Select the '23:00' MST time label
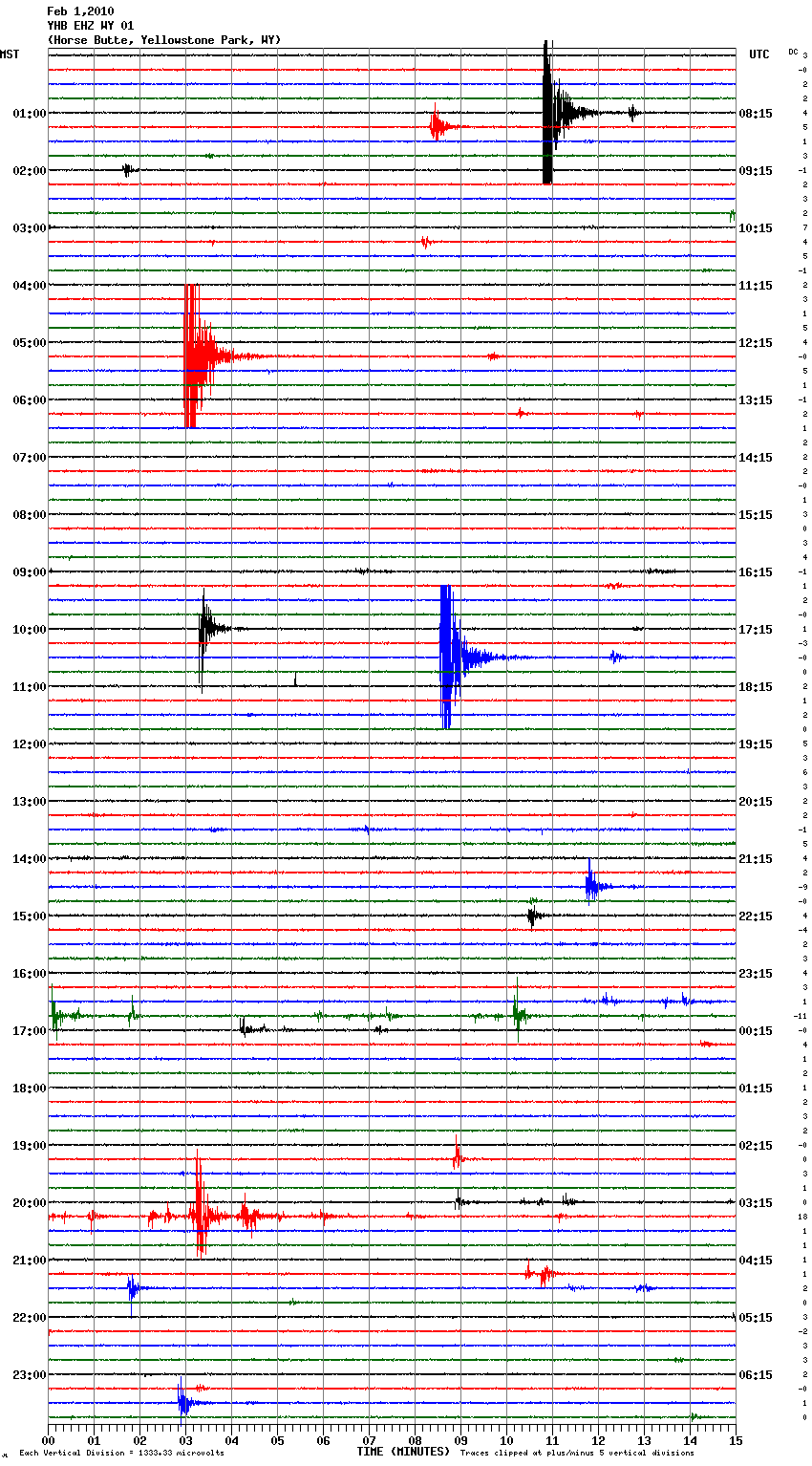 (30, 1375)
